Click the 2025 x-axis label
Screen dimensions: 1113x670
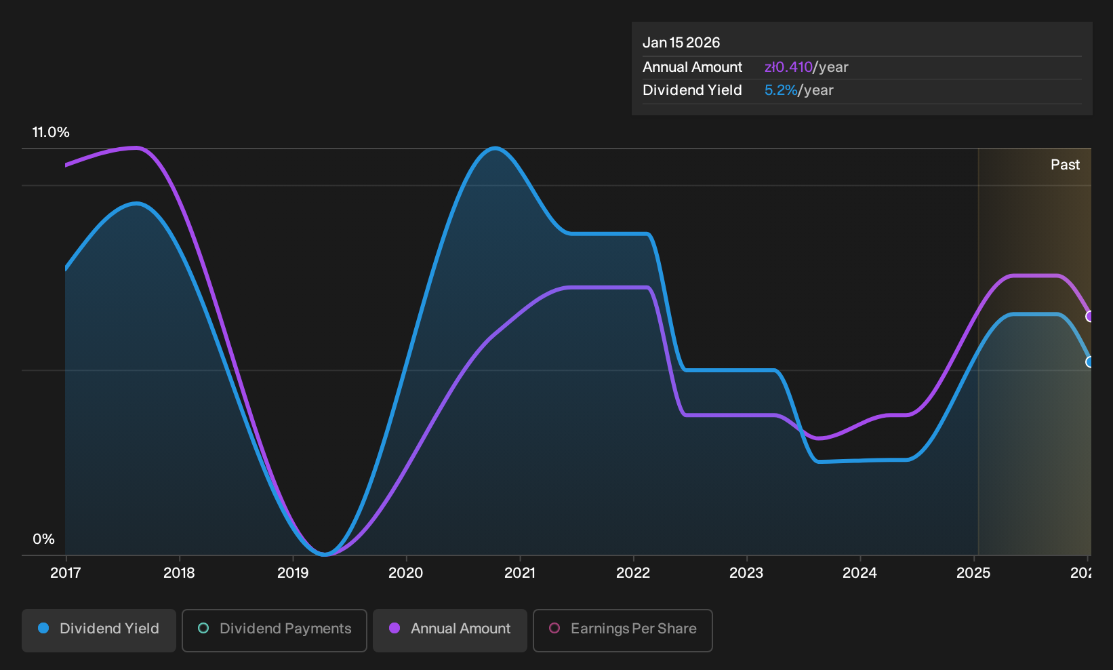[x=973, y=573]
